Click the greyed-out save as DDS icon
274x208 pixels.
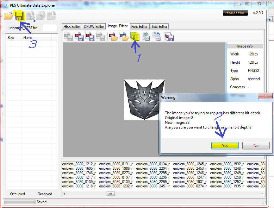101,36
